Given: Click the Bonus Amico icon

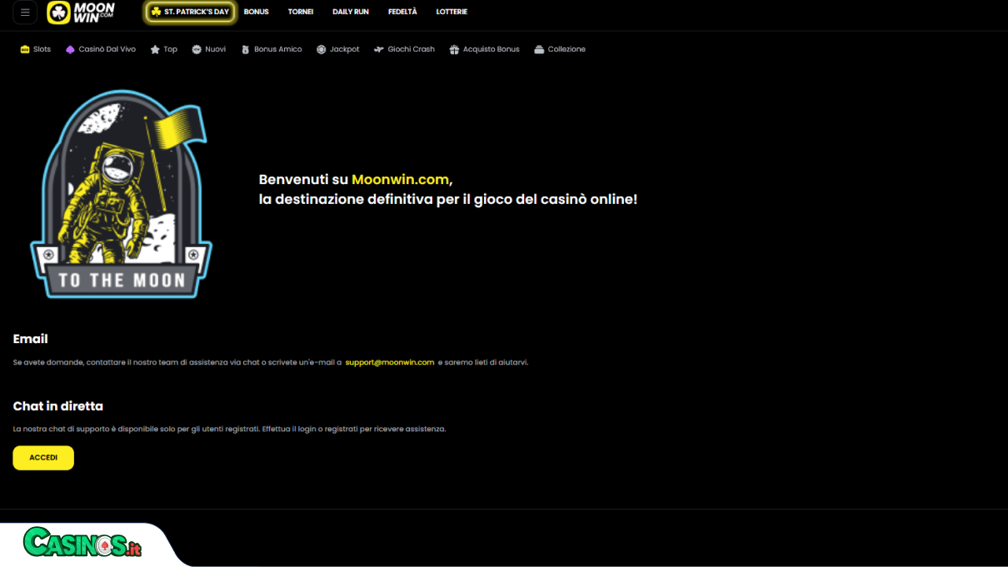Looking at the screenshot, I should (245, 50).
